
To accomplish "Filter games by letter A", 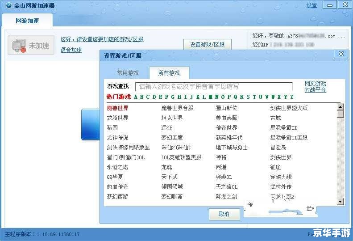I will click(136, 97).
